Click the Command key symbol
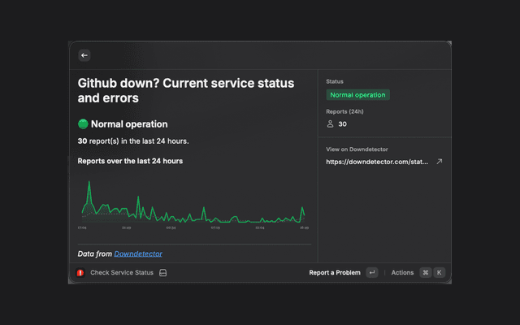 (426, 273)
